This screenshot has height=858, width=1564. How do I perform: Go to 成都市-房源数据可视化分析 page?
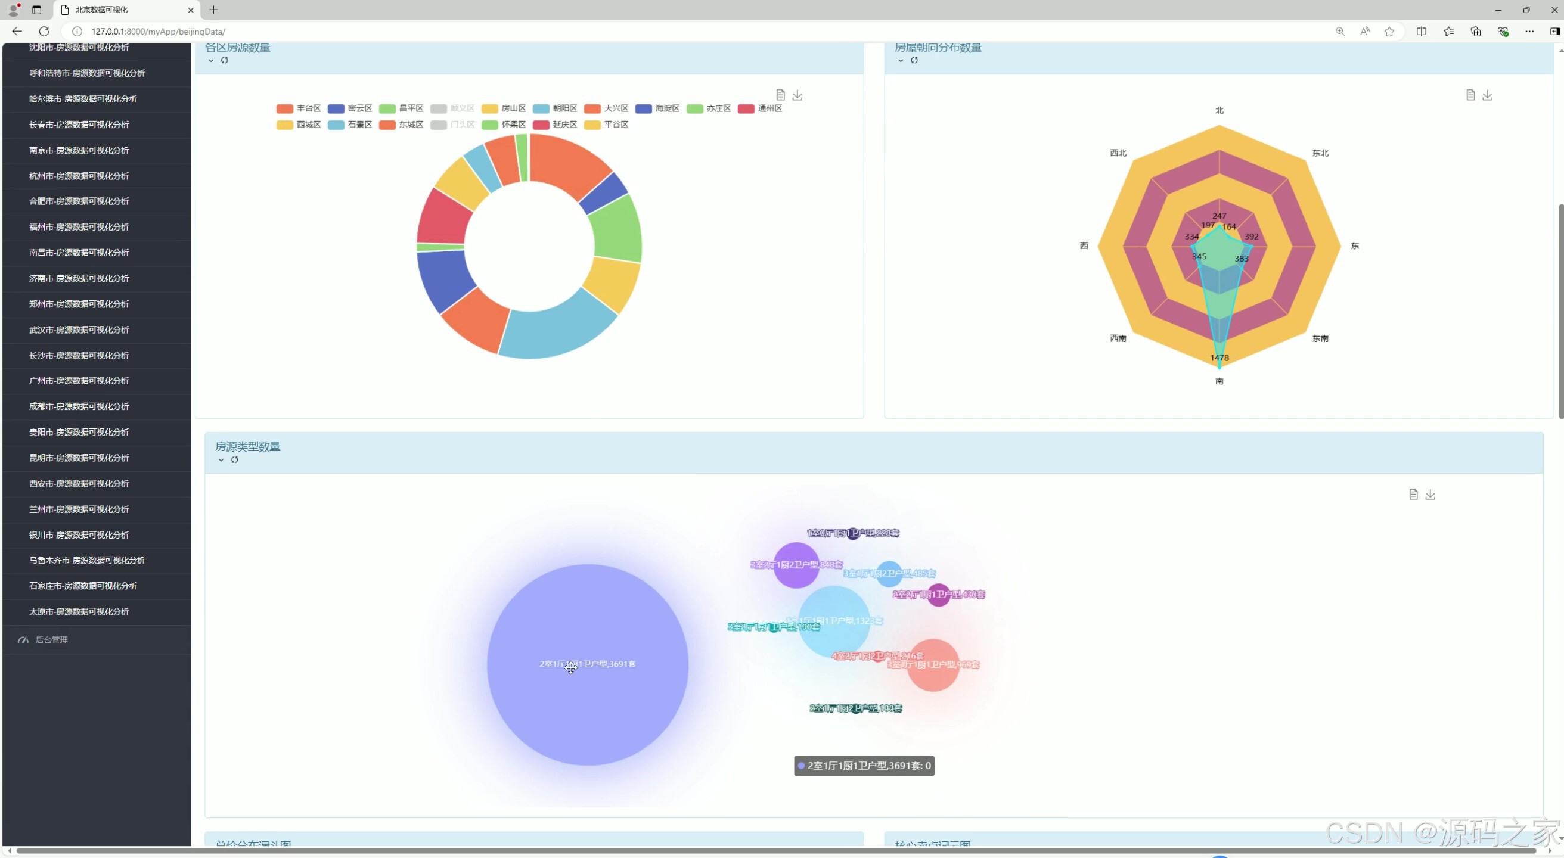(79, 406)
